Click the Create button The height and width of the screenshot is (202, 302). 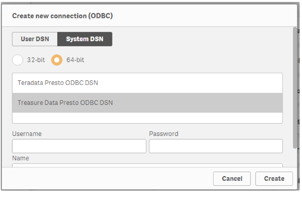pos(274,178)
